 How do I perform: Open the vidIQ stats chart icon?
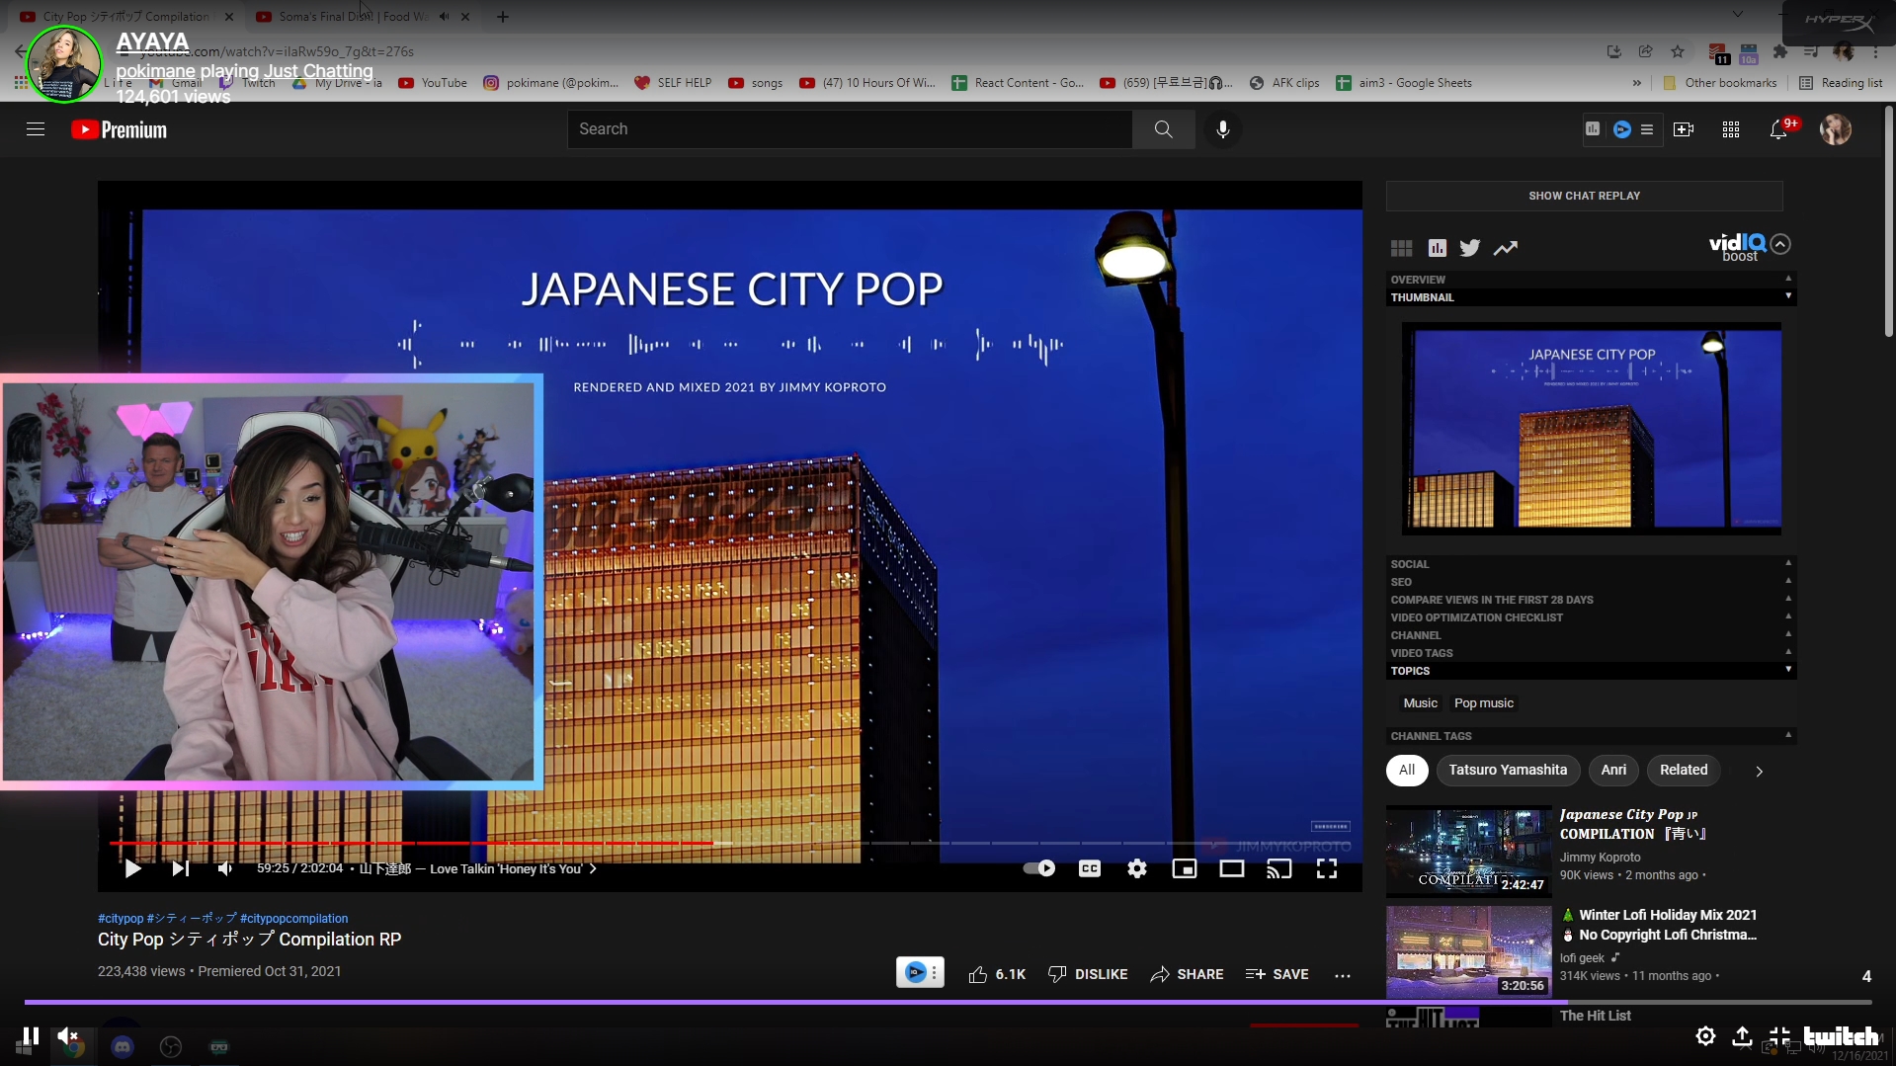1438,248
